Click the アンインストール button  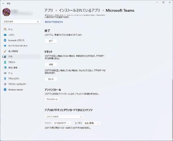coord(52,99)
